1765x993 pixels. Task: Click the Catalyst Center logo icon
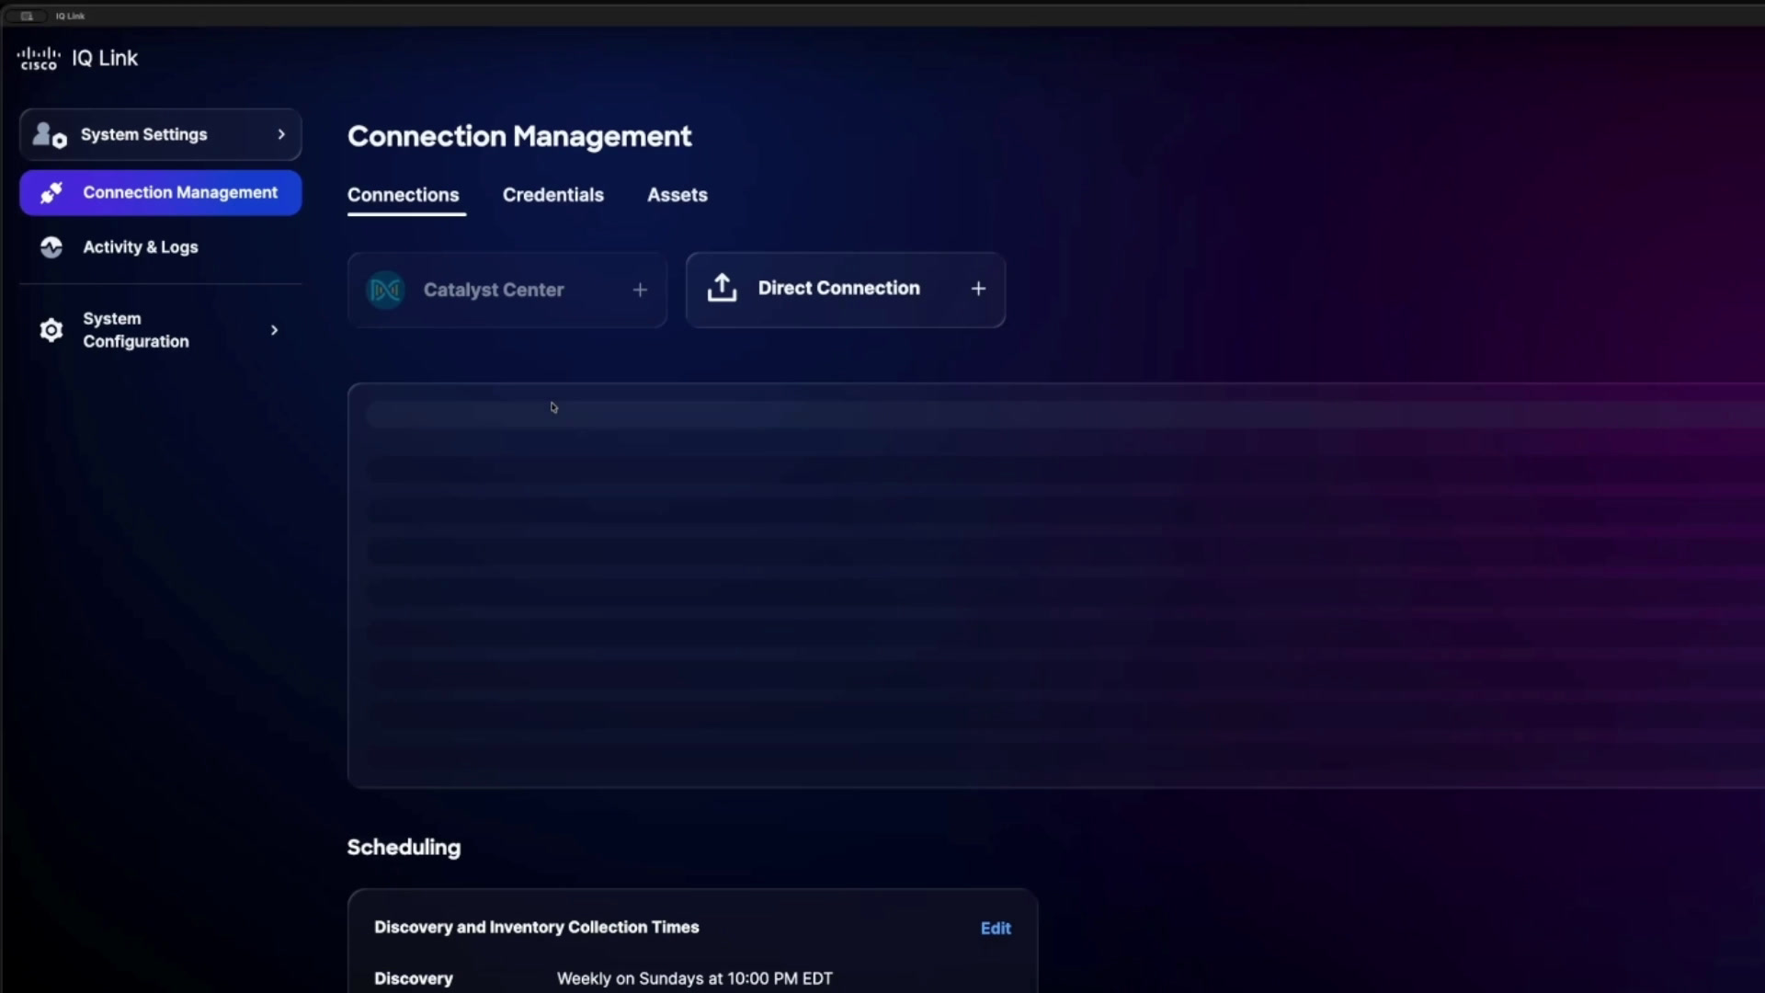[386, 291]
